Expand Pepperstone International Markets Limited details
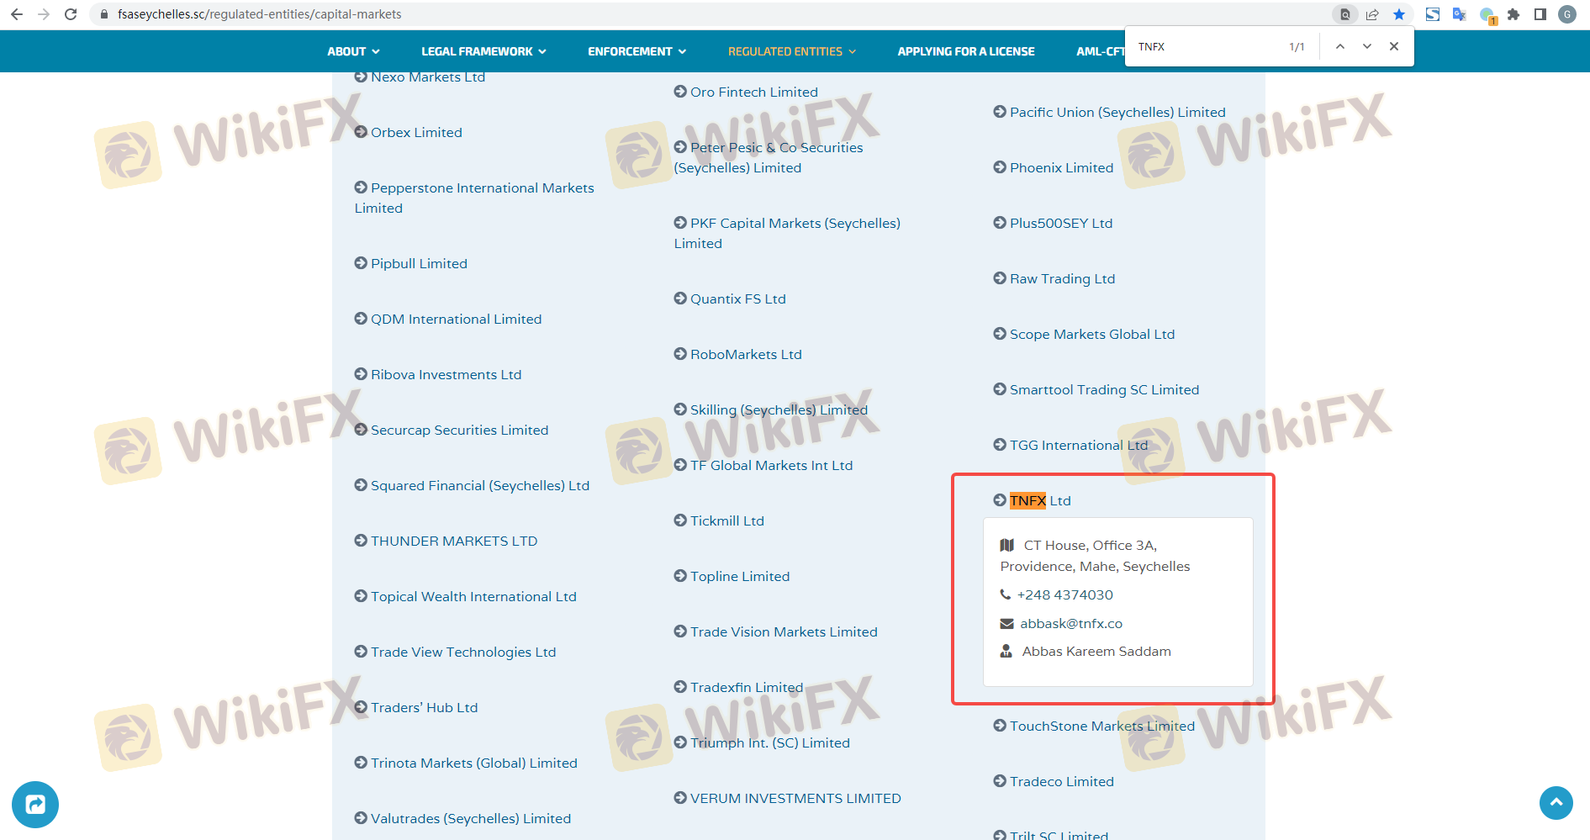The image size is (1590, 840). pyautogui.click(x=481, y=188)
